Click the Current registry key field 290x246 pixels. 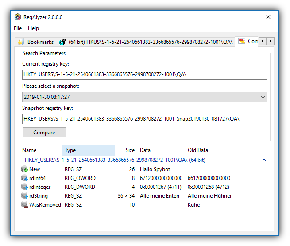(x=144, y=74)
